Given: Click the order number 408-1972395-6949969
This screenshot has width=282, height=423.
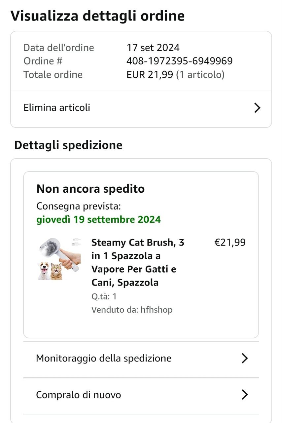Looking at the screenshot, I should click(180, 61).
